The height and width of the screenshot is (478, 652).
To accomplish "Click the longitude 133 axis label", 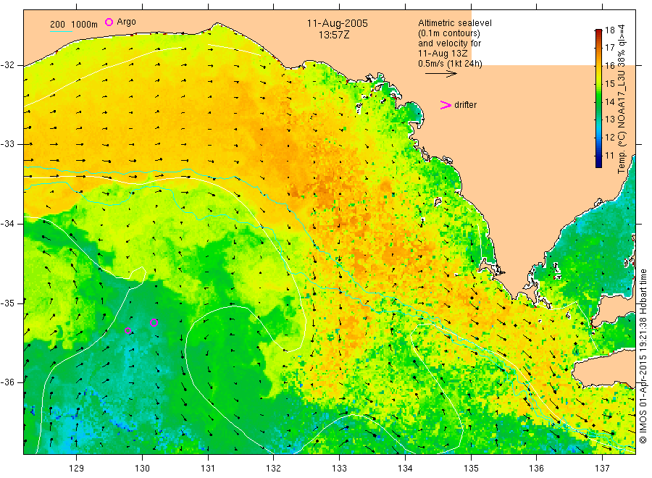I will (x=339, y=469).
